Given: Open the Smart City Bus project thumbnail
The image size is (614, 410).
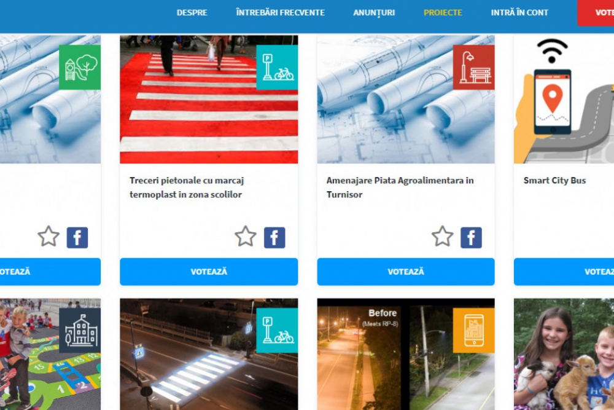Looking at the screenshot, I should (x=564, y=99).
